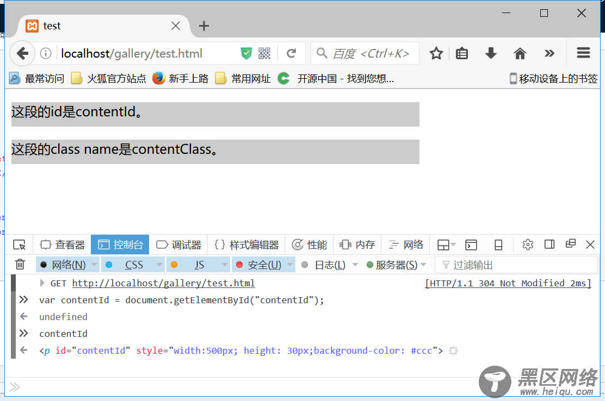605x401 pixels.
Task: Expand the 安全(U) filter dropdown arrow
Action: [290, 265]
